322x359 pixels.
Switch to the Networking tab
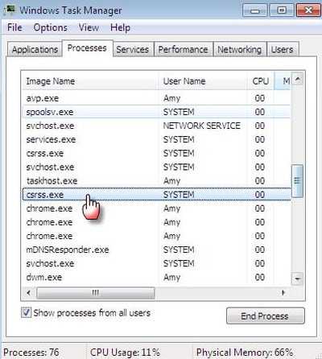pyautogui.click(x=239, y=49)
